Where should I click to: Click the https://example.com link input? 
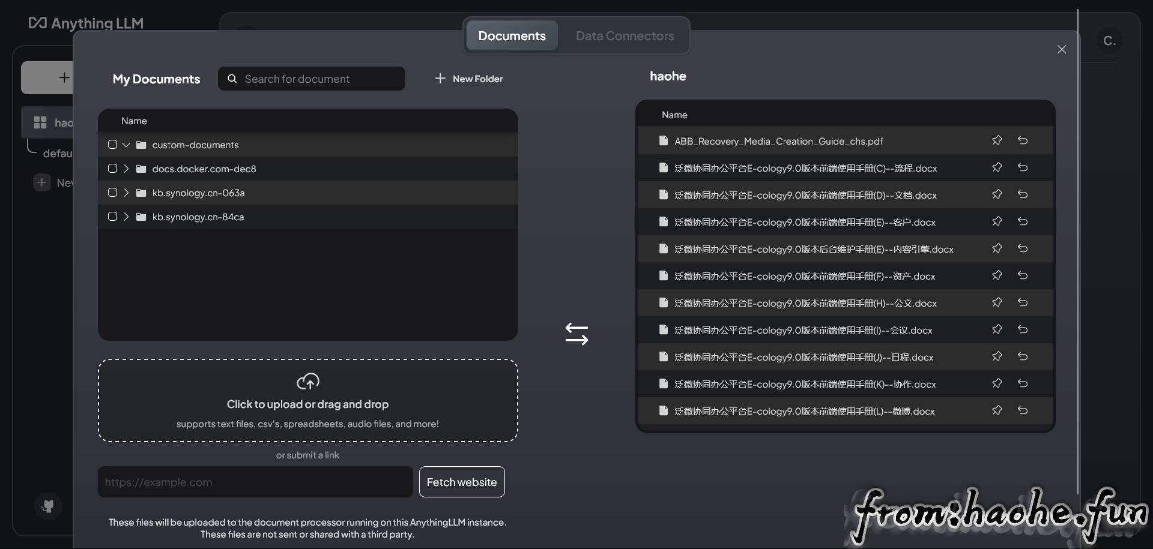click(x=255, y=482)
